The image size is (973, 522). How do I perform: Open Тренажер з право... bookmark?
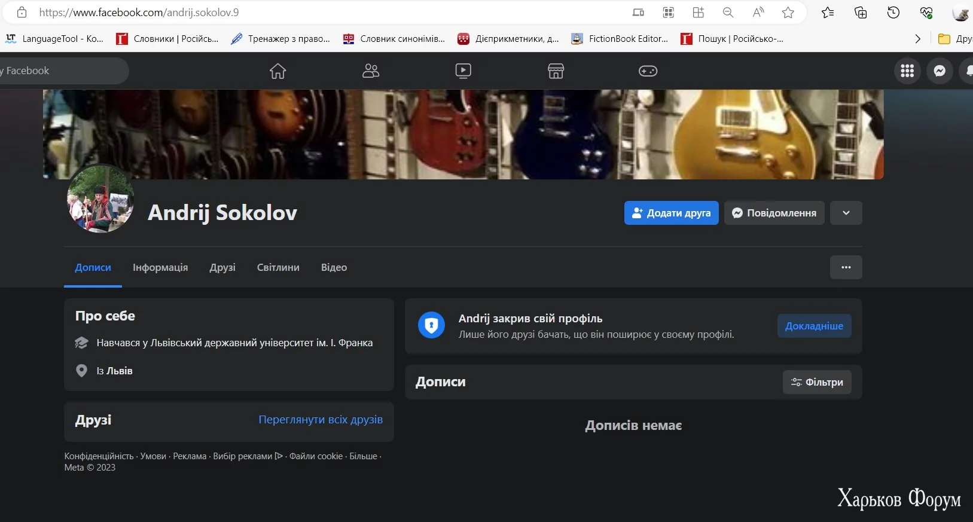point(280,39)
